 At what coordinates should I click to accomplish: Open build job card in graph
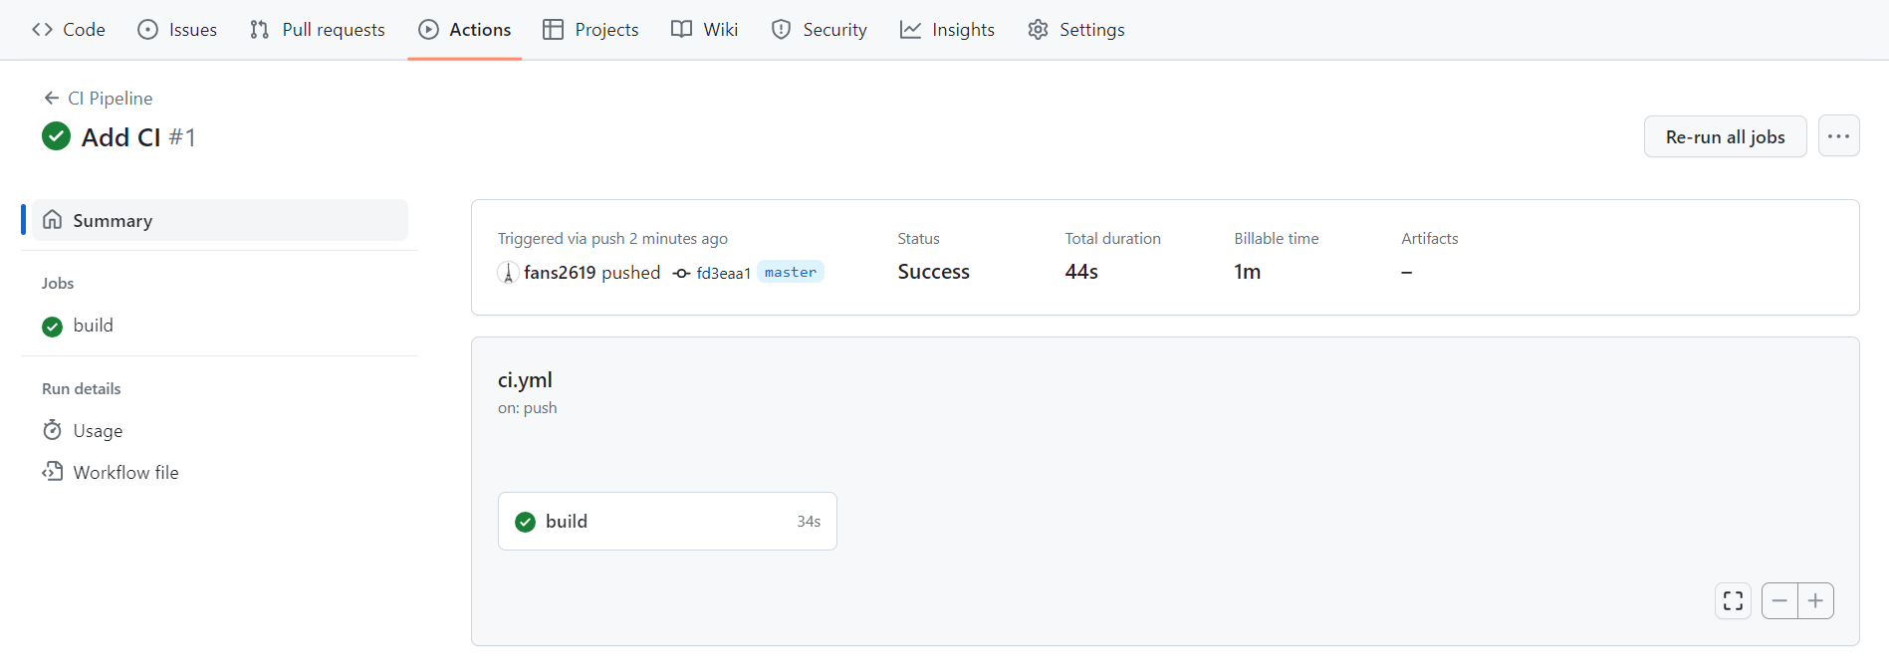click(x=666, y=522)
